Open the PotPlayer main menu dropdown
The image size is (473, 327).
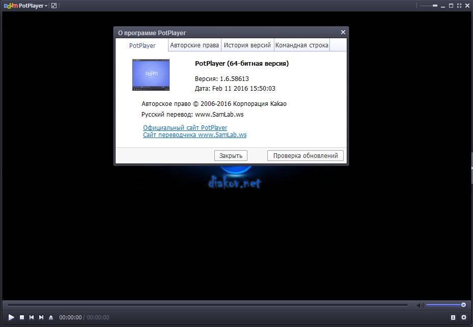pyautogui.click(x=26, y=6)
